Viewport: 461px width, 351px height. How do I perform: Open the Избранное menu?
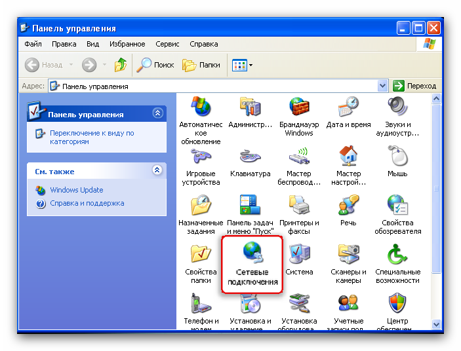pos(127,44)
